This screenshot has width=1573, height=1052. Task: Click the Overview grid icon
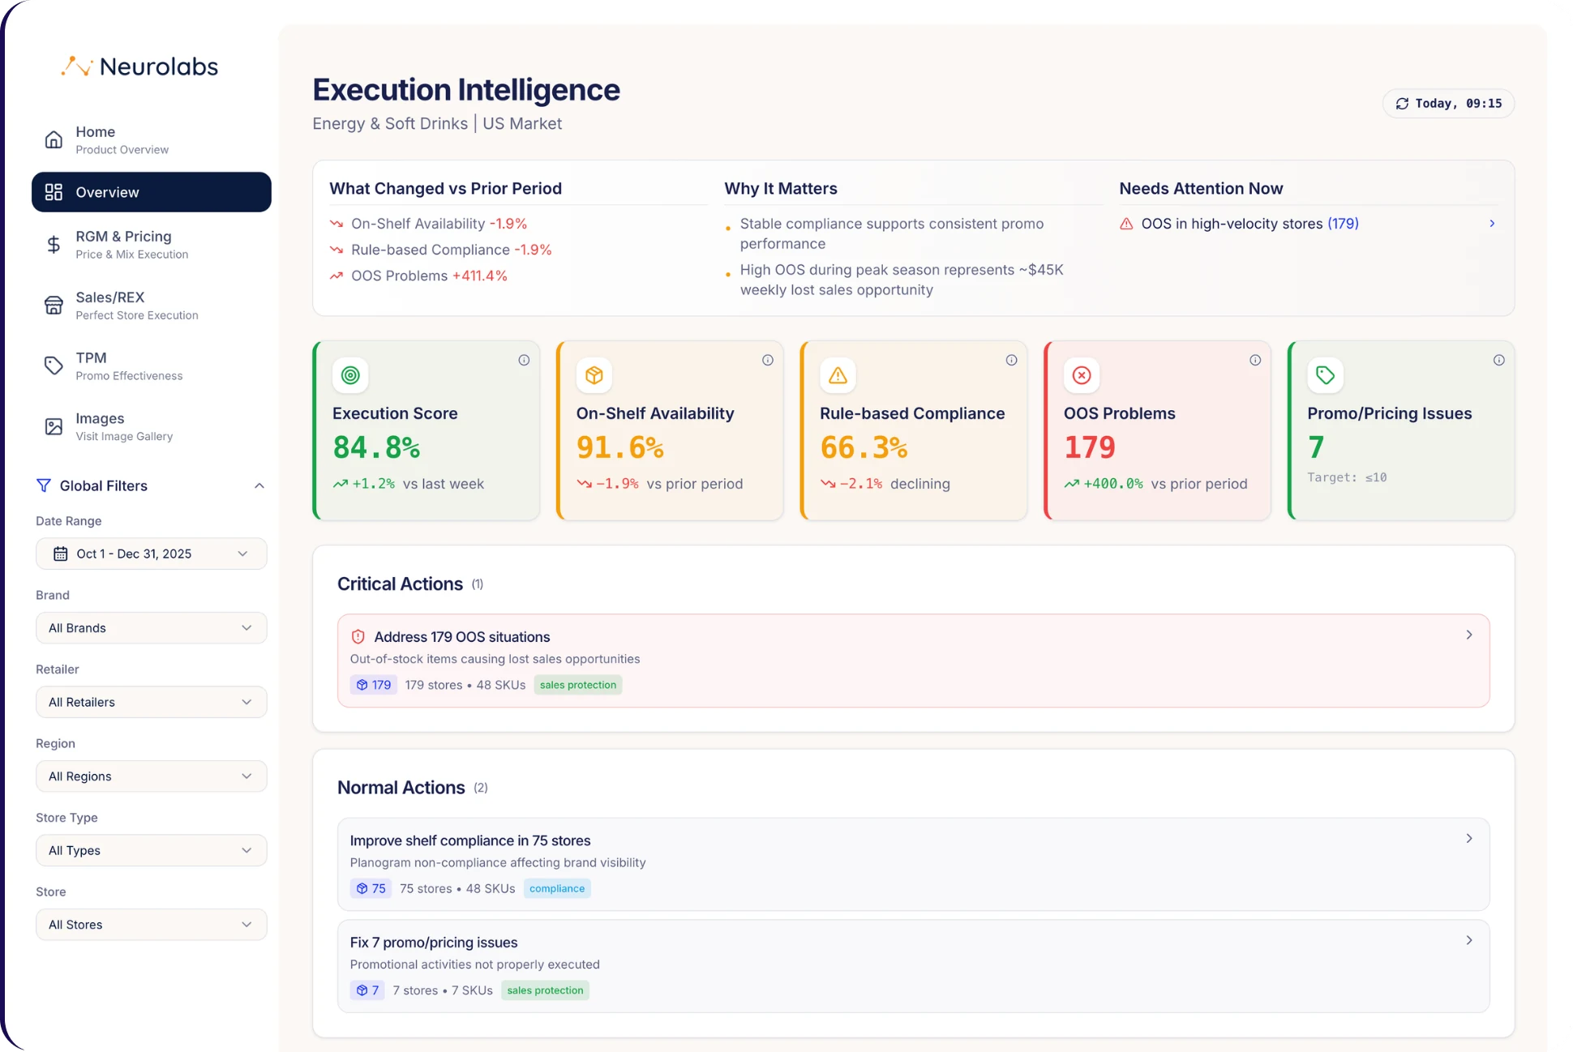(54, 192)
